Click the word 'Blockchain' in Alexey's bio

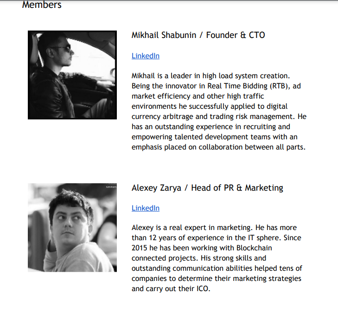pyautogui.click(x=254, y=248)
